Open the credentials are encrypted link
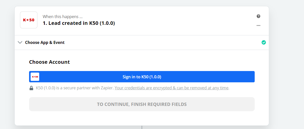This screenshot has width=304, height=129. [x=171, y=88]
